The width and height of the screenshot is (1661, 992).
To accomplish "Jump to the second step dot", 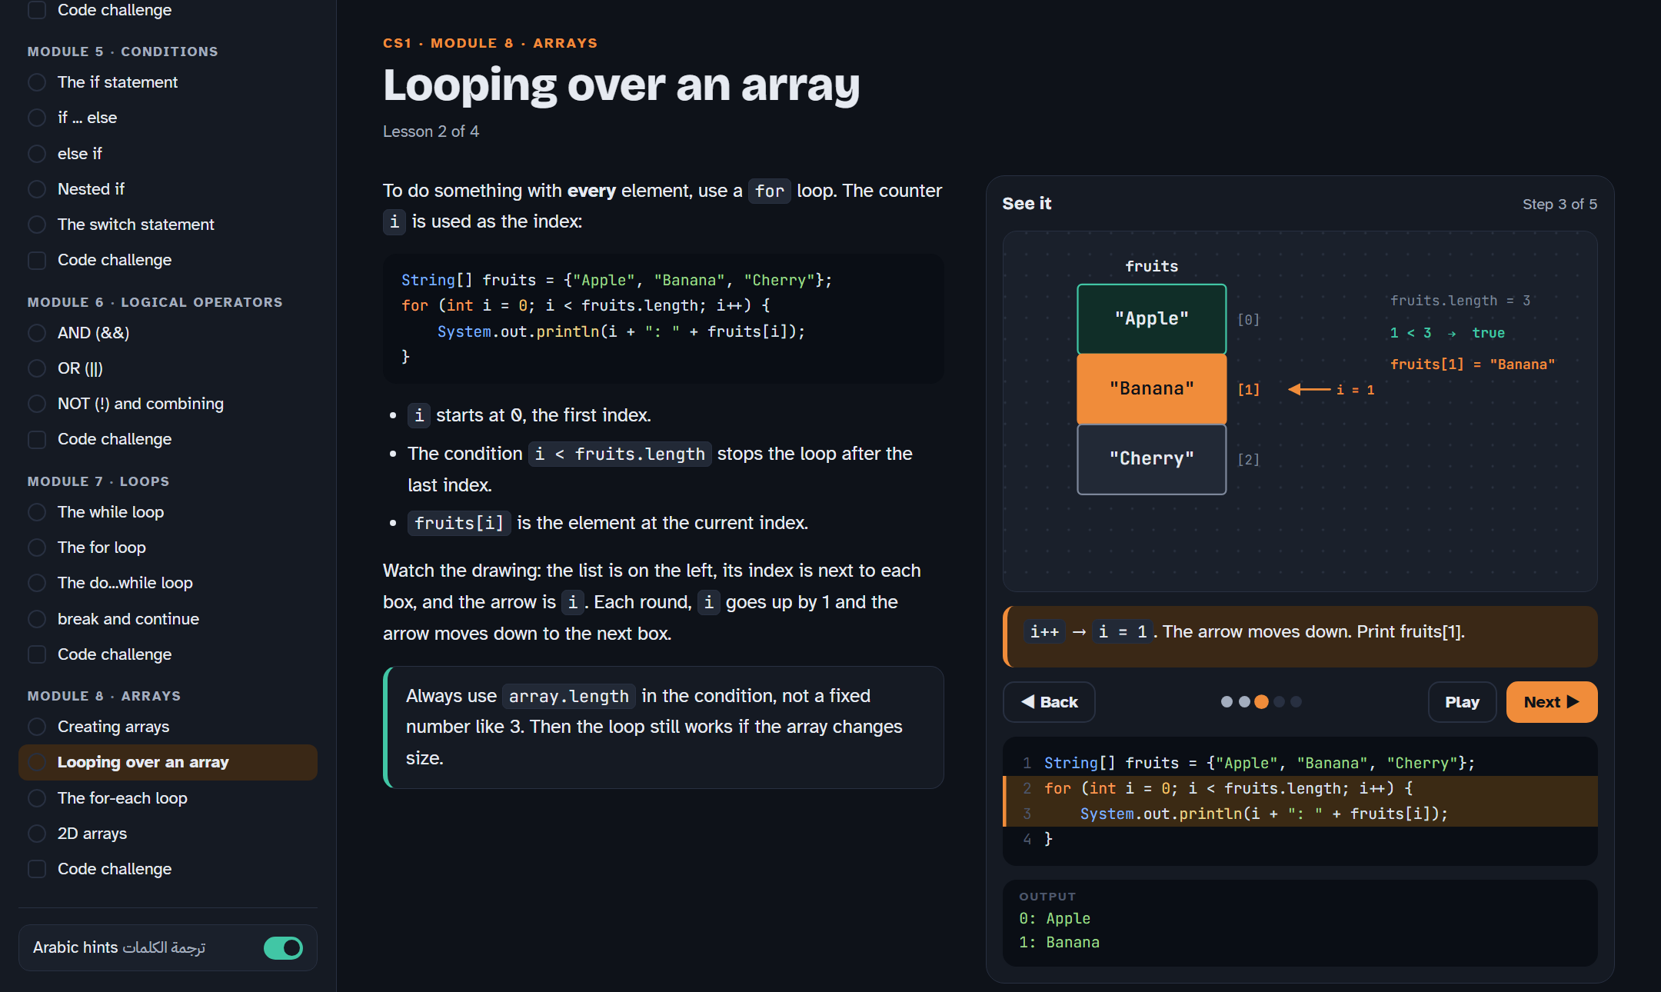I will 1244,701.
